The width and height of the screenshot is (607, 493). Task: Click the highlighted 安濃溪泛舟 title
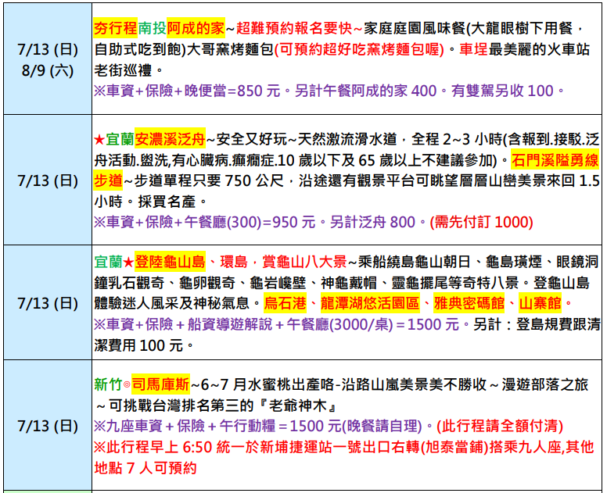pyautogui.click(x=170, y=141)
